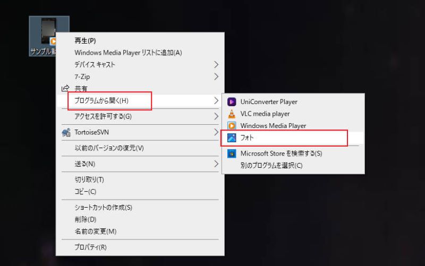Image resolution: width=425 pixels, height=266 pixels.
Task: Open the TortoiseSVN menu entry
Action: pyautogui.click(x=140, y=132)
